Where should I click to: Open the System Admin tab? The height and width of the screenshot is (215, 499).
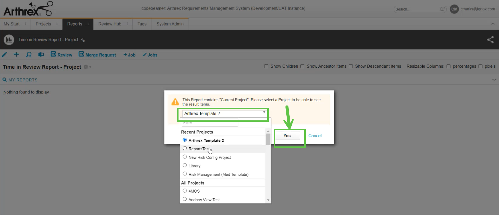click(x=170, y=24)
